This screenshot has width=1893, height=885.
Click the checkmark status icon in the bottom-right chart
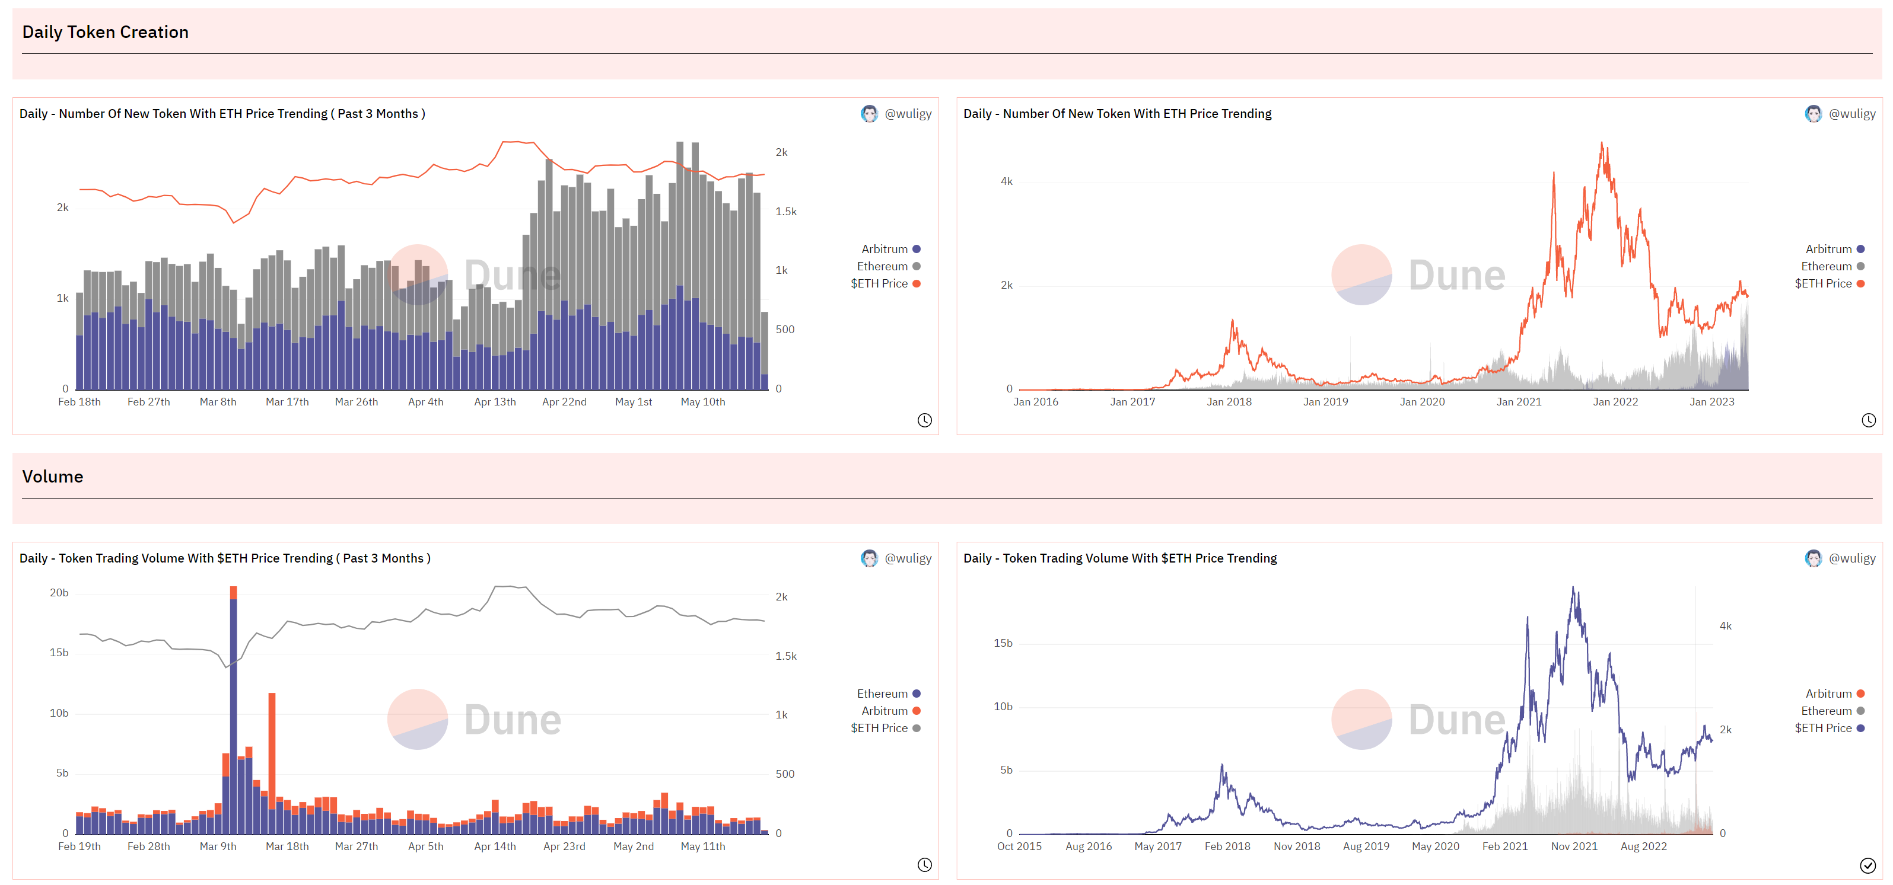[1867, 865]
